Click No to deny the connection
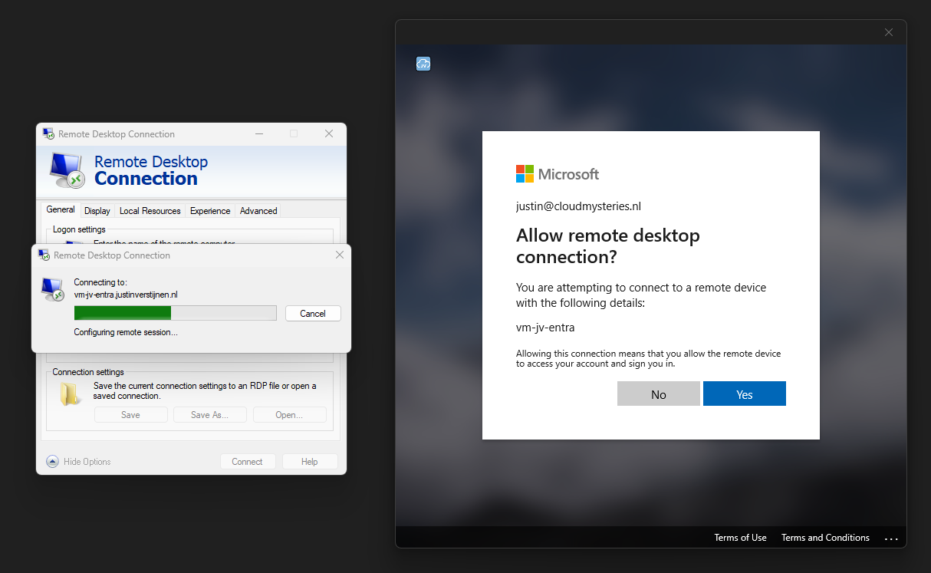This screenshot has width=931, height=573. pos(659,394)
